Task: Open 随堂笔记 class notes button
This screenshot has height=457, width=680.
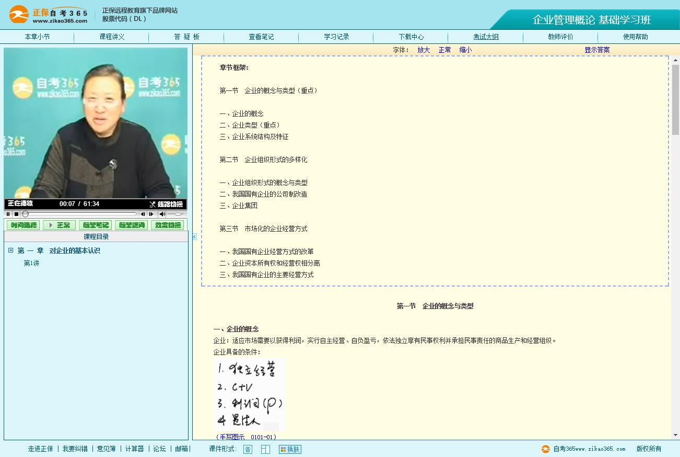Action: point(95,225)
